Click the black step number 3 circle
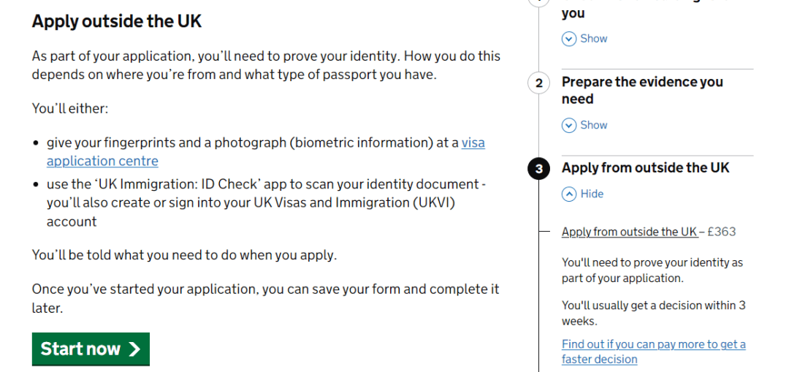789x372 pixels. click(539, 169)
